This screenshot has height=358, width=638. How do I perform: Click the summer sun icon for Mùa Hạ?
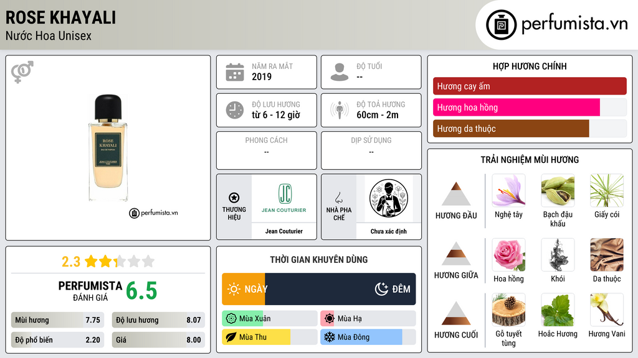coord(330,319)
